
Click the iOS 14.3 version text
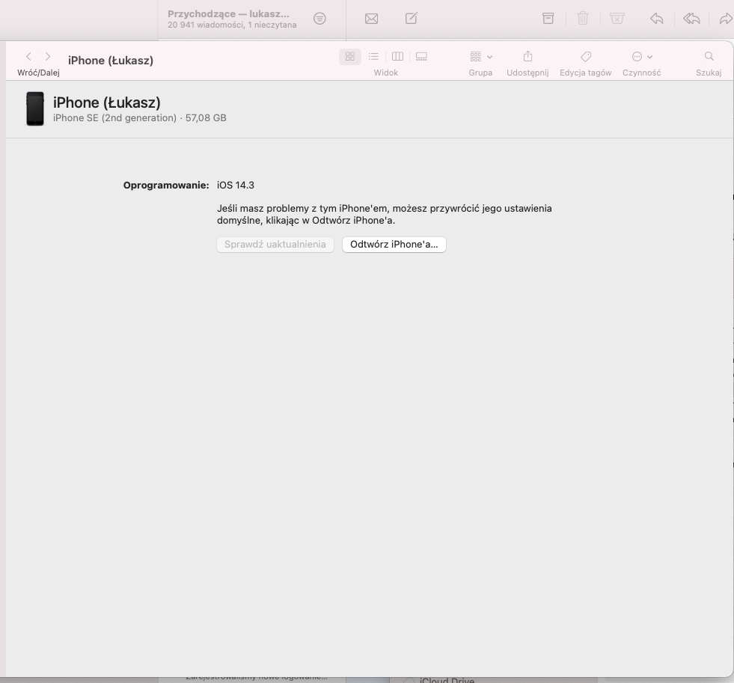pyautogui.click(x=236, y=186)
